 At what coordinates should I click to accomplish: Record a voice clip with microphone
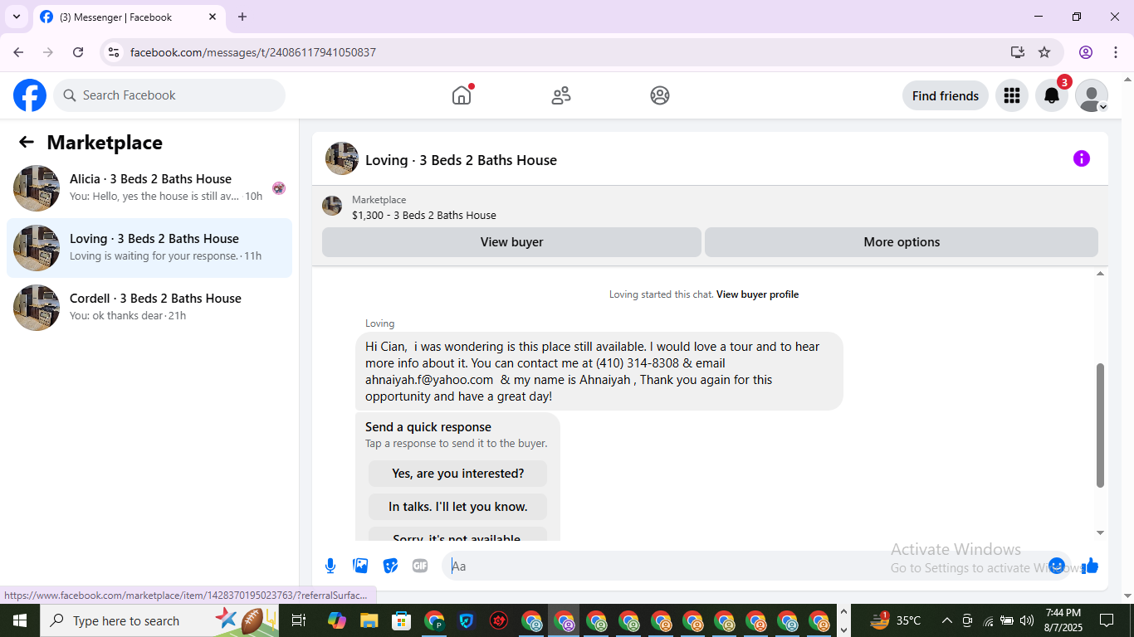330,566
